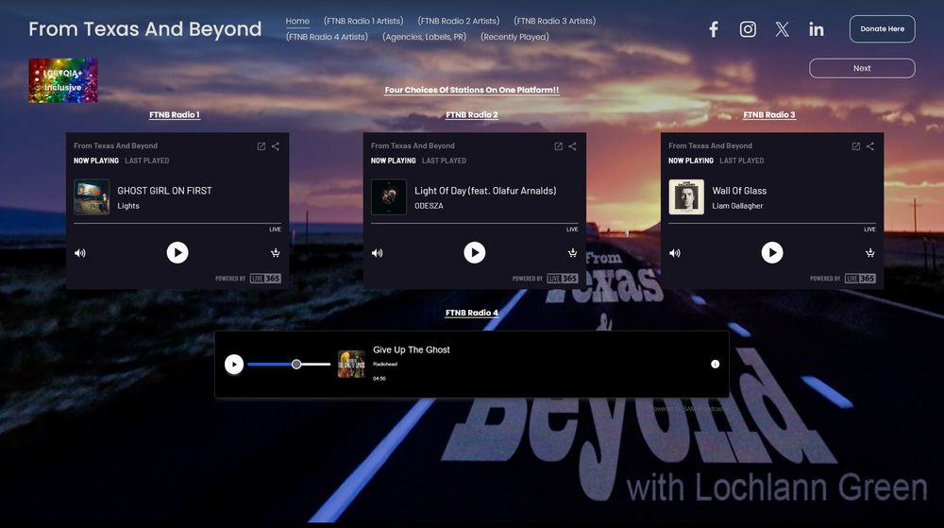
Task: Select Now Playing tab on Radio 2 player
Action: coord(393,161)
